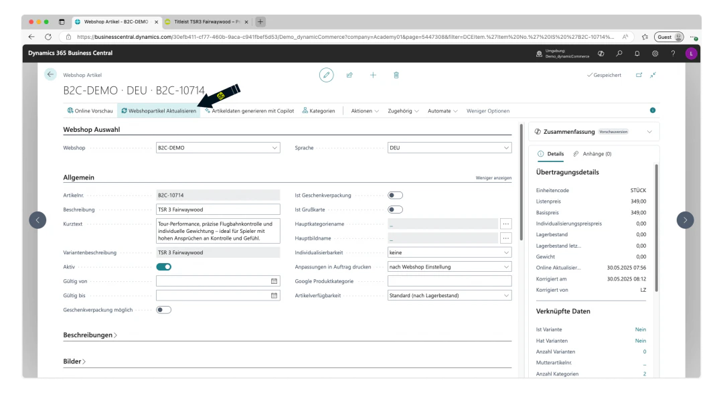
Task: Open Anpassungen in Auftrag drucken dropdown
Action: point(449,267)
